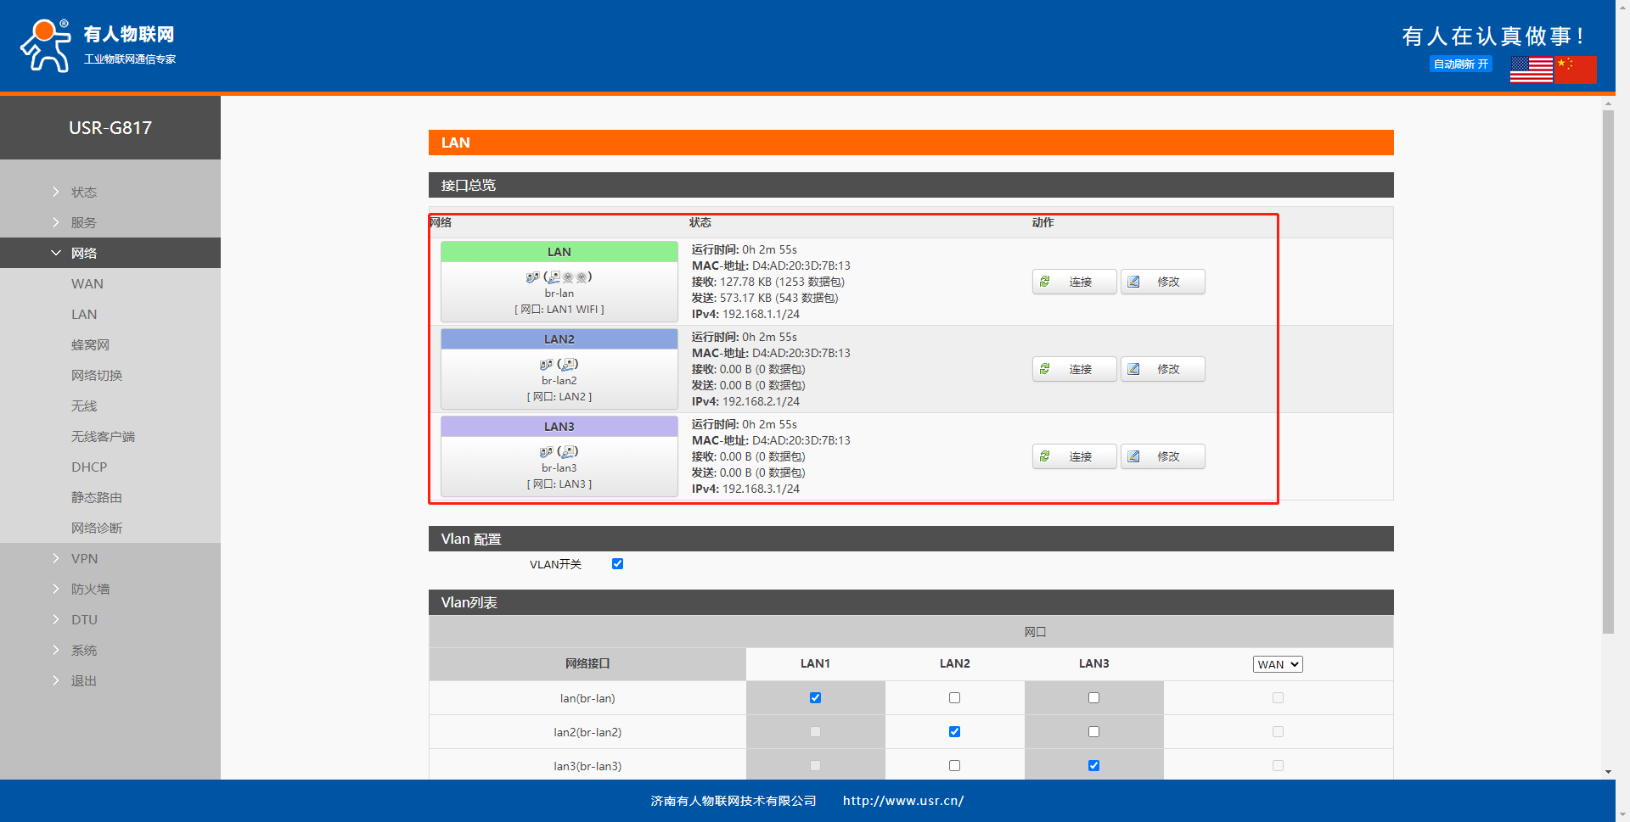Viewport: 1630px width, 822px height.
Task: Uncheck LAN1 port for lan(br-lan)
Action: 815,698
